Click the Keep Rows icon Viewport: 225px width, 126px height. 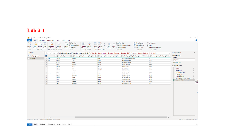click(x=96, y=44)
